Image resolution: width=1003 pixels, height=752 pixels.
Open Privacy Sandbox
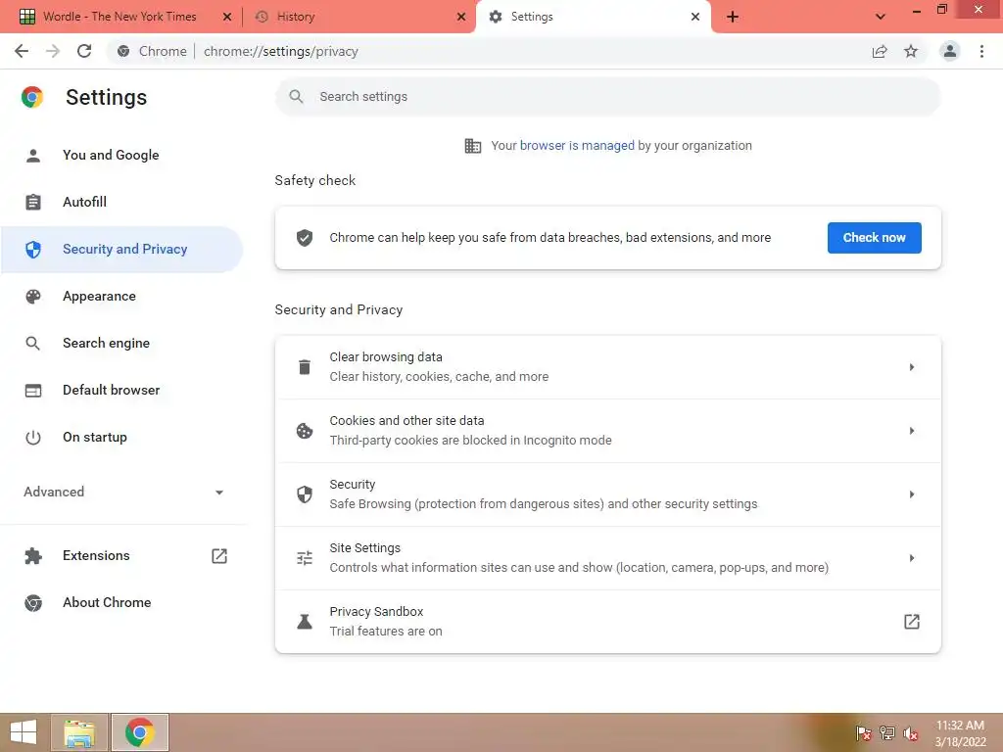pyautogui.click(x=607, y=622)
